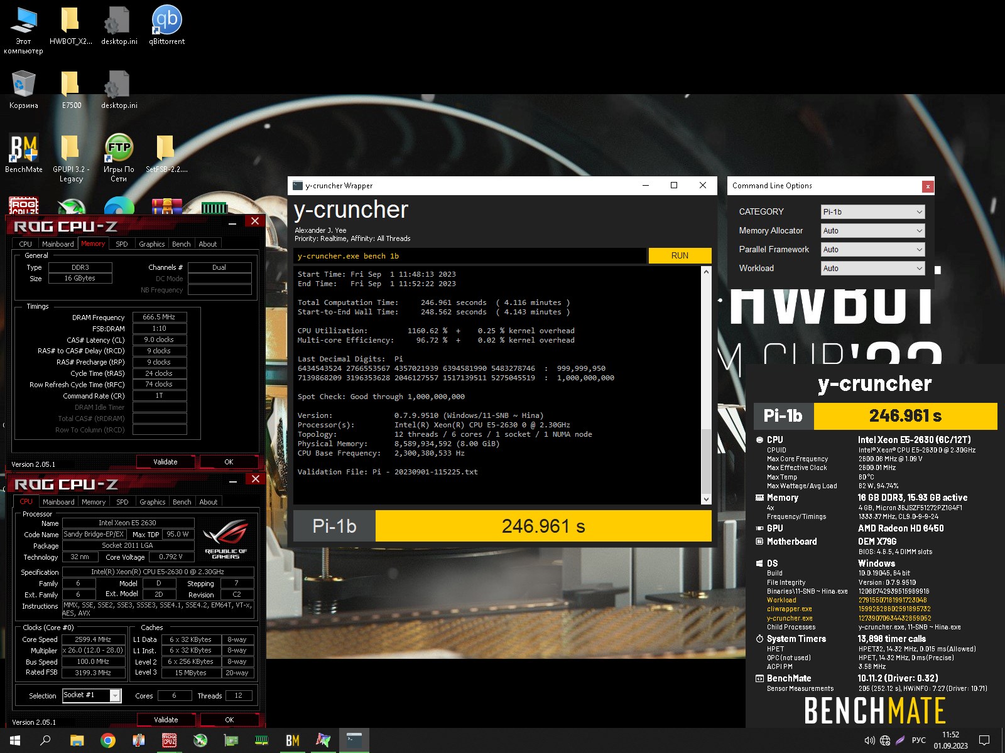Open the SetFSB-2.2 desktop folder

click(x=166, y=154)
